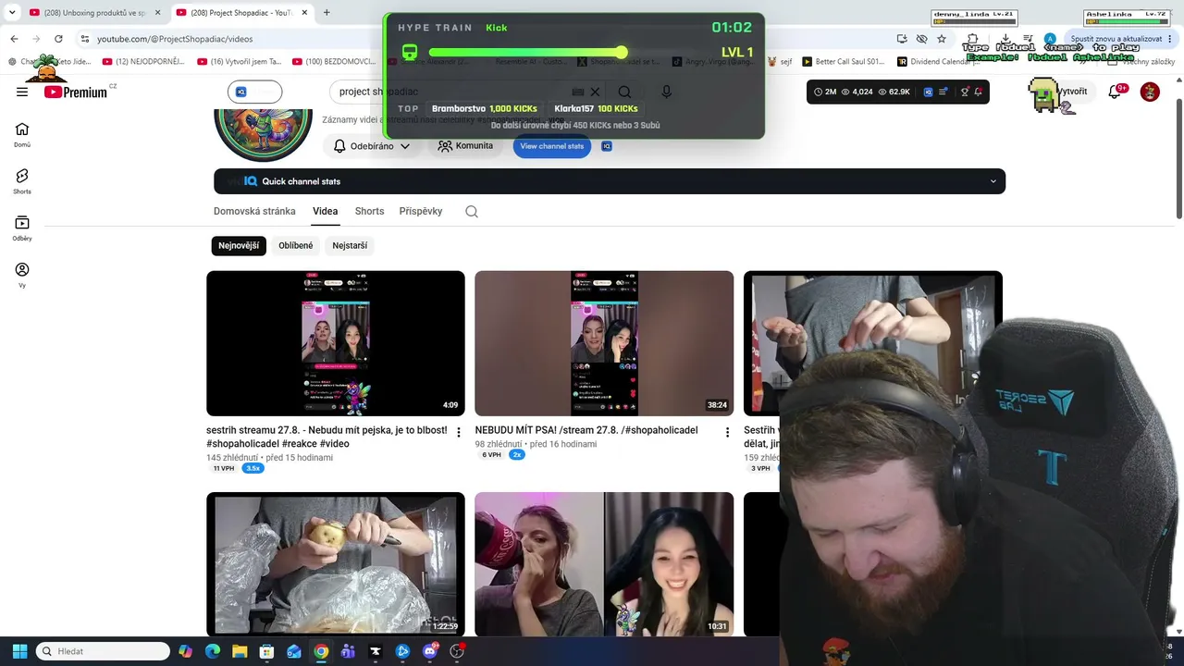Open File Explorer from the taskbar
Image resolution: width=1184 pixels, height=666 pixels.
click(240, 651)
